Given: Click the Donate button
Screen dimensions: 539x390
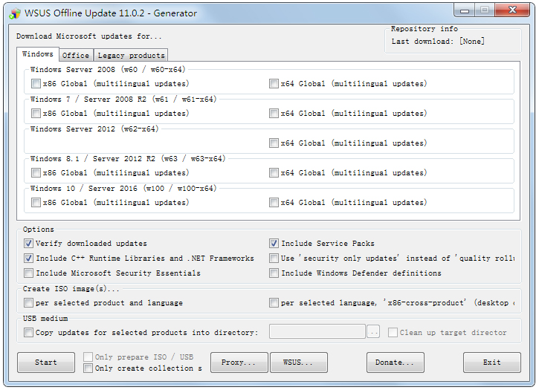Looking at the screenshot, I should tap(395, 363).
